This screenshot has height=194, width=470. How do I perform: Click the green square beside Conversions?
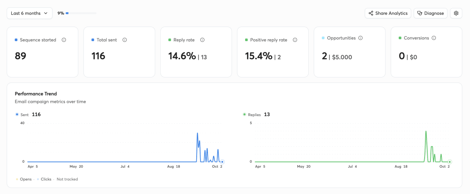point(400,38)
